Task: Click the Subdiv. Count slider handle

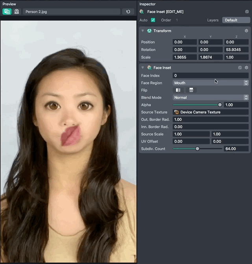Action: coord(197,149)
